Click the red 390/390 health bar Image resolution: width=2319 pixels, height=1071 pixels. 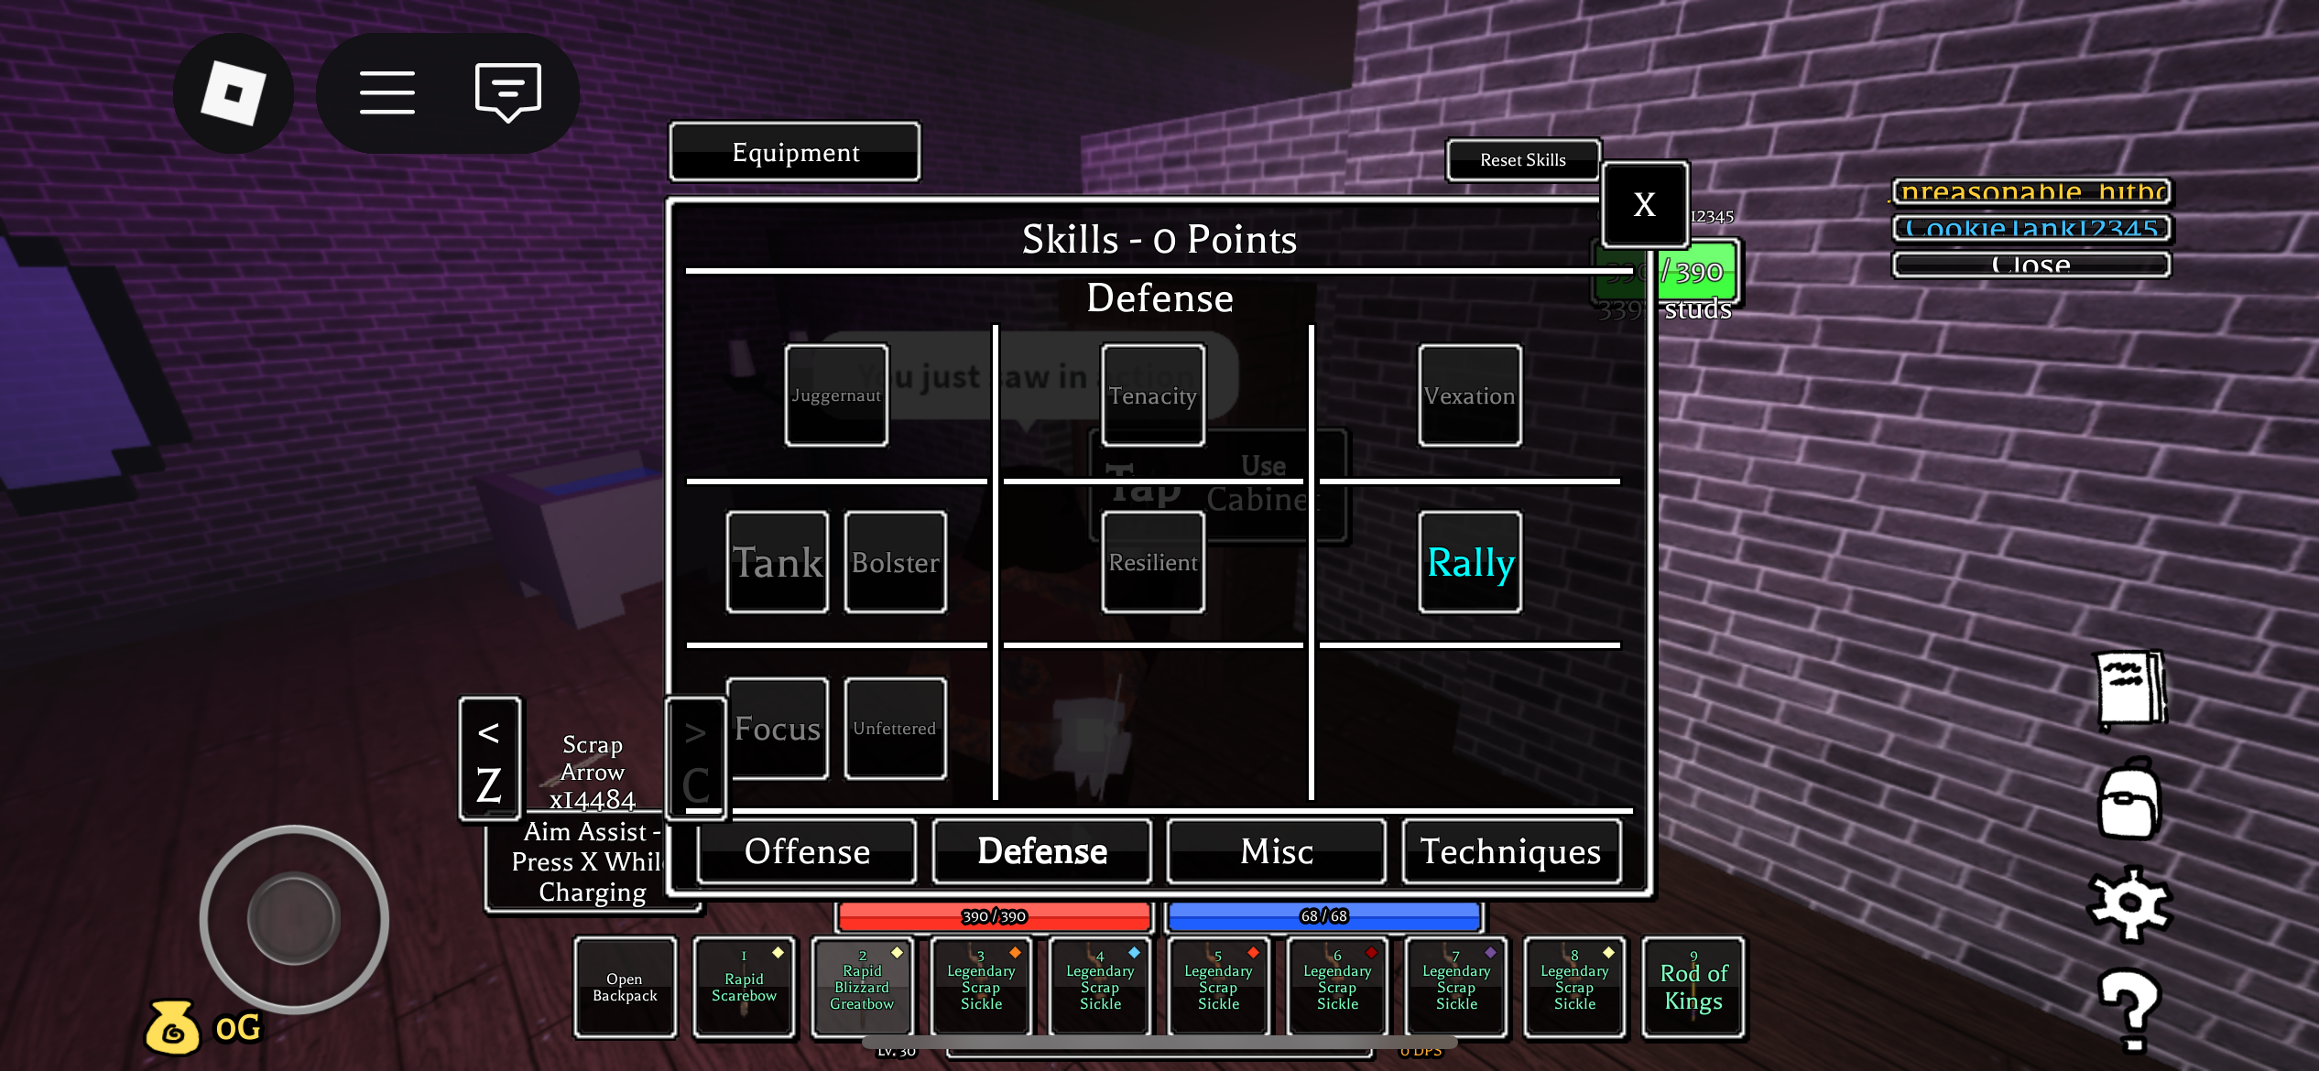pyautogui.click(x=995, y=916)
